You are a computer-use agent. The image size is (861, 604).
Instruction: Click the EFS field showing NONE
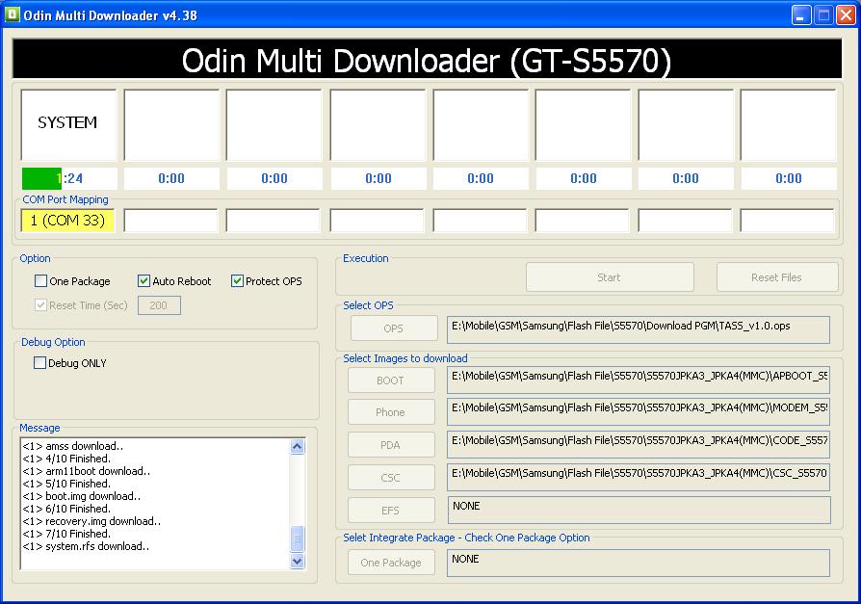click(639, 511)
